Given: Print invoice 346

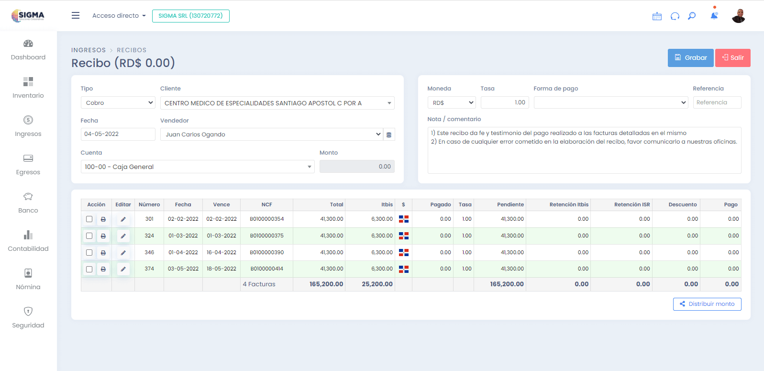Looking at the screenshot, I should click(x=103, y=253).
